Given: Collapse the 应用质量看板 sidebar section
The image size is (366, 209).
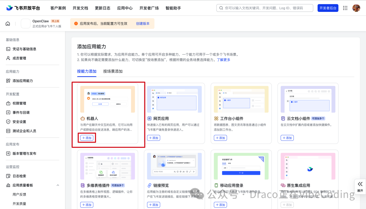Looking at the screenshot, I should [58, 185].
